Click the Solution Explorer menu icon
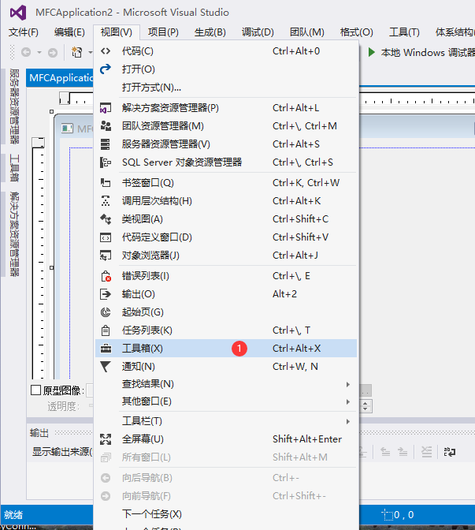The width and height of the screenshot is (475, 530). 106,108
